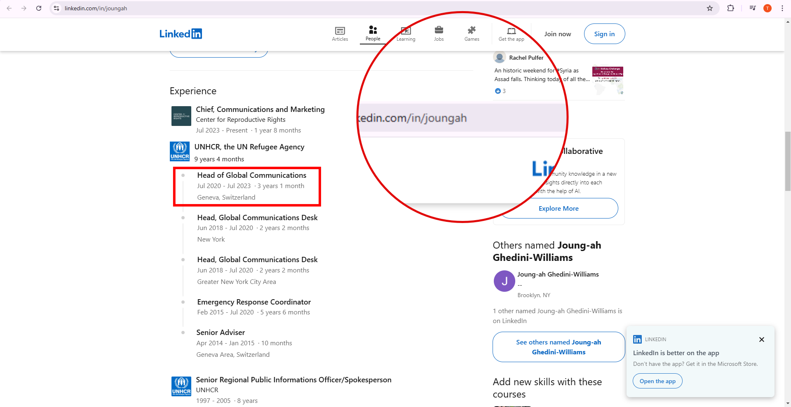
Task: Click the page vertical scrollbar
Action: (x=787, y=160)
